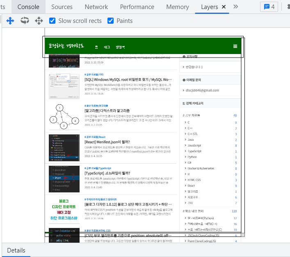Click the graph diagram post thumbnail

tap(64, 117)
